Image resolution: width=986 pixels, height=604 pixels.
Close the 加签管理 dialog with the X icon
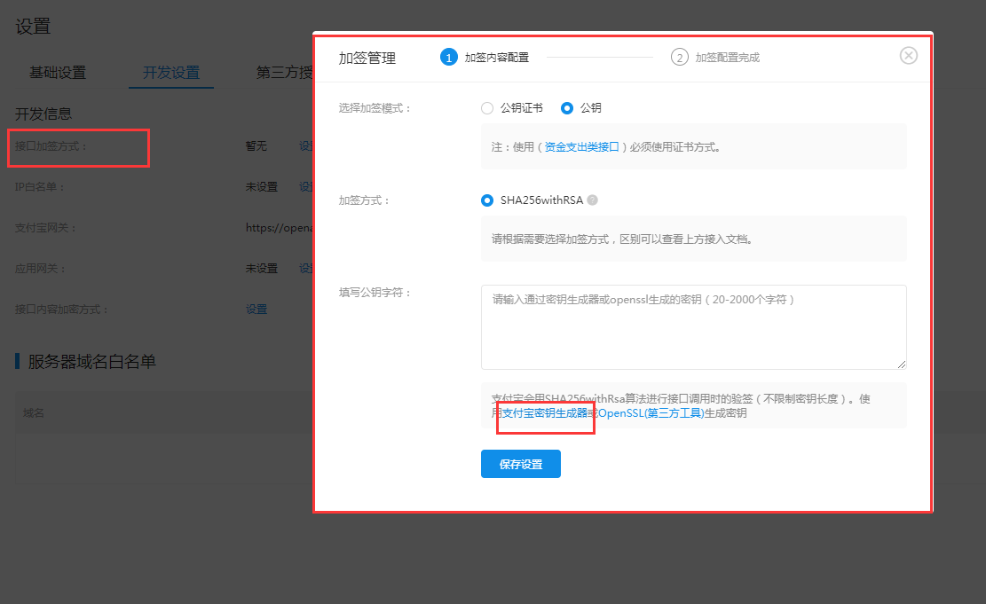point(908,56)
